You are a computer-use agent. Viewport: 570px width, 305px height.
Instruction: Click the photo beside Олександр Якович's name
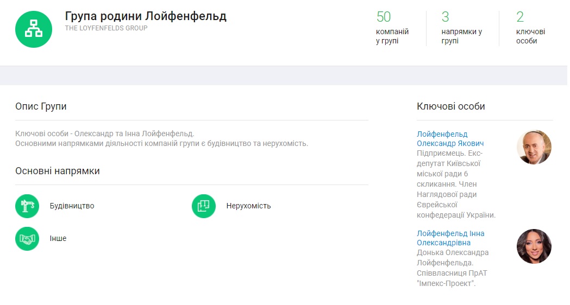pos(534,147)
